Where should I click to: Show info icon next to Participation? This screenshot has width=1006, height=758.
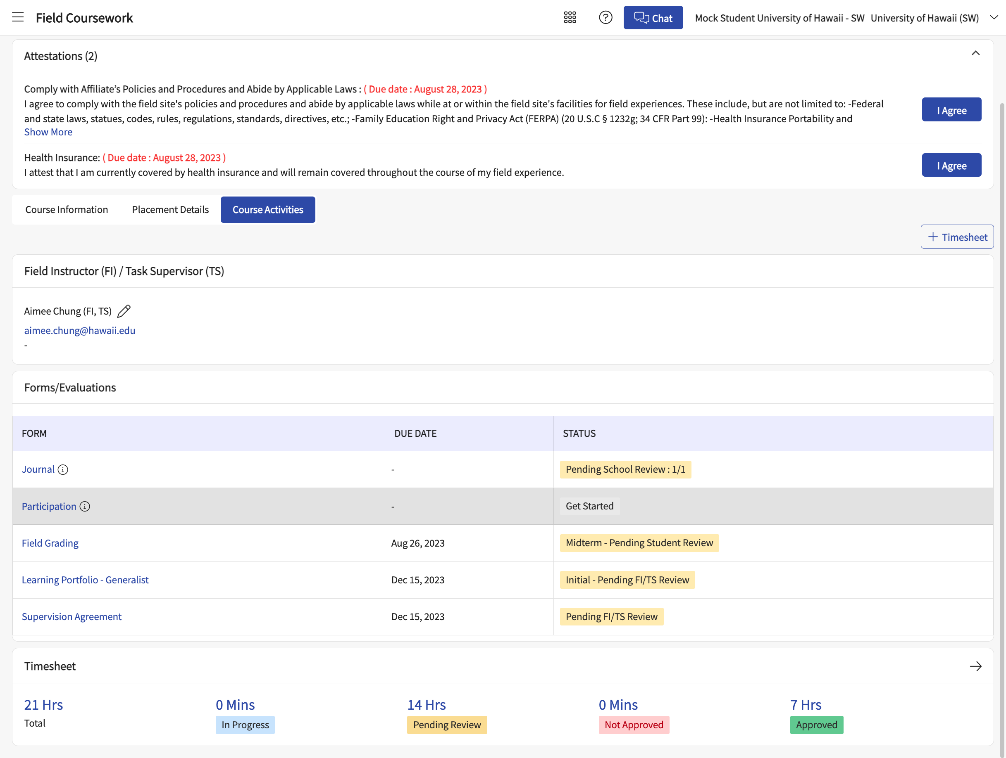(x=85, y=506)
